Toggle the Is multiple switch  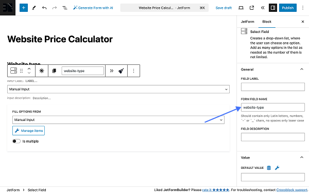tap(16, 141)
